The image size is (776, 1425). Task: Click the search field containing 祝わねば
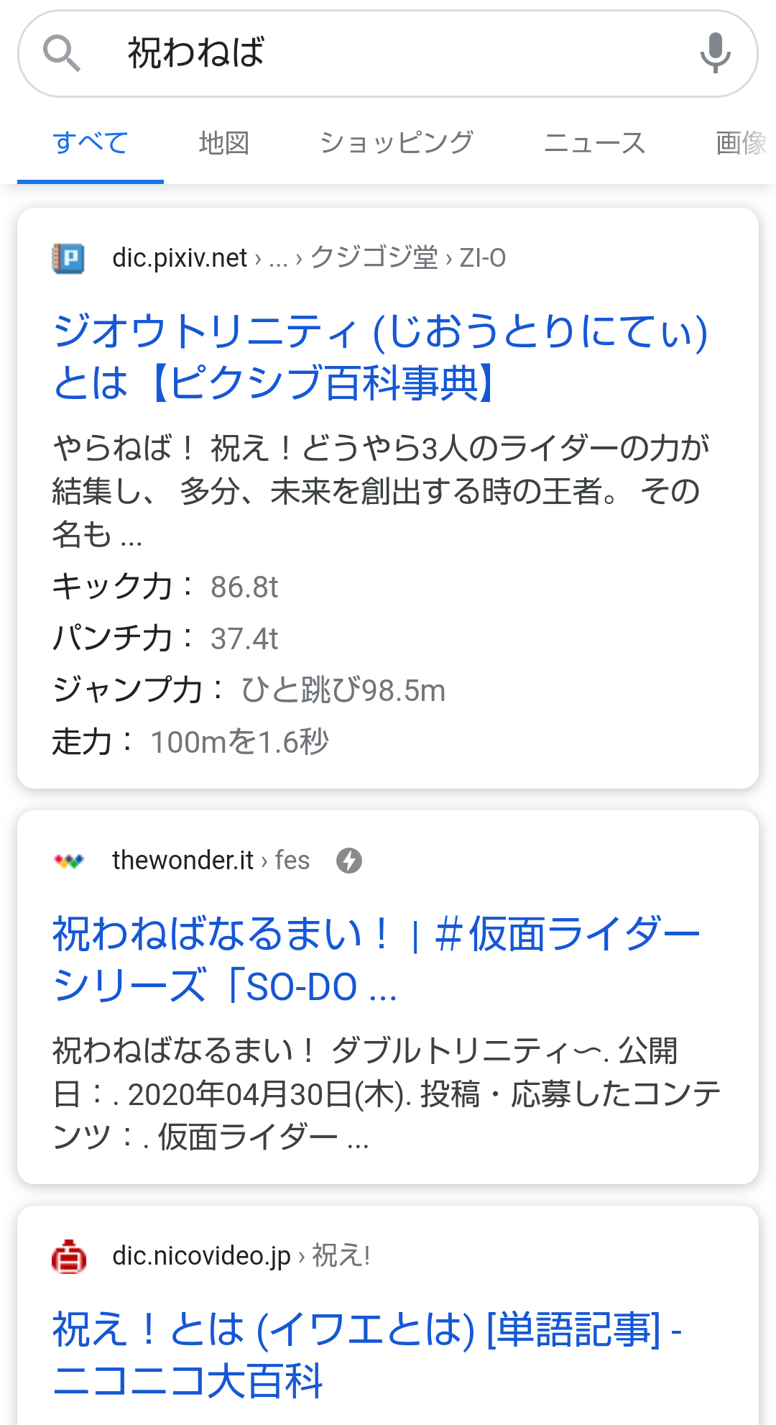click(x=388, y=53)
